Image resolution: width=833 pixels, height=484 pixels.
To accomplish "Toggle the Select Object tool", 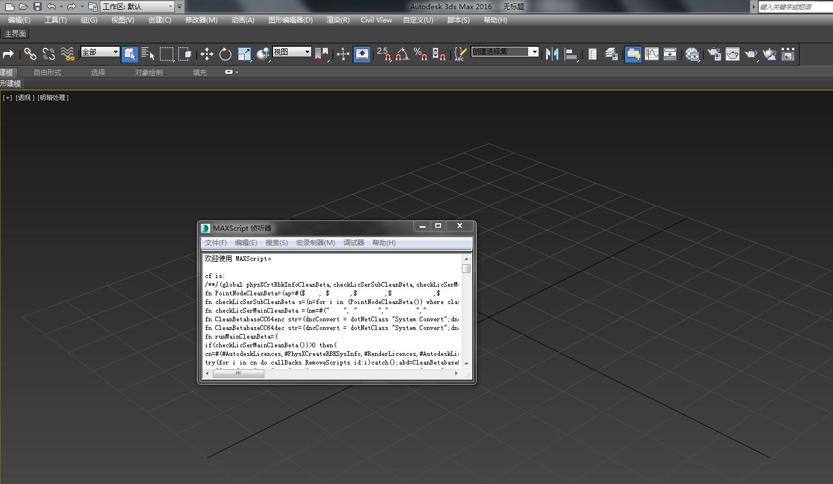I will [x=130, y=54].
